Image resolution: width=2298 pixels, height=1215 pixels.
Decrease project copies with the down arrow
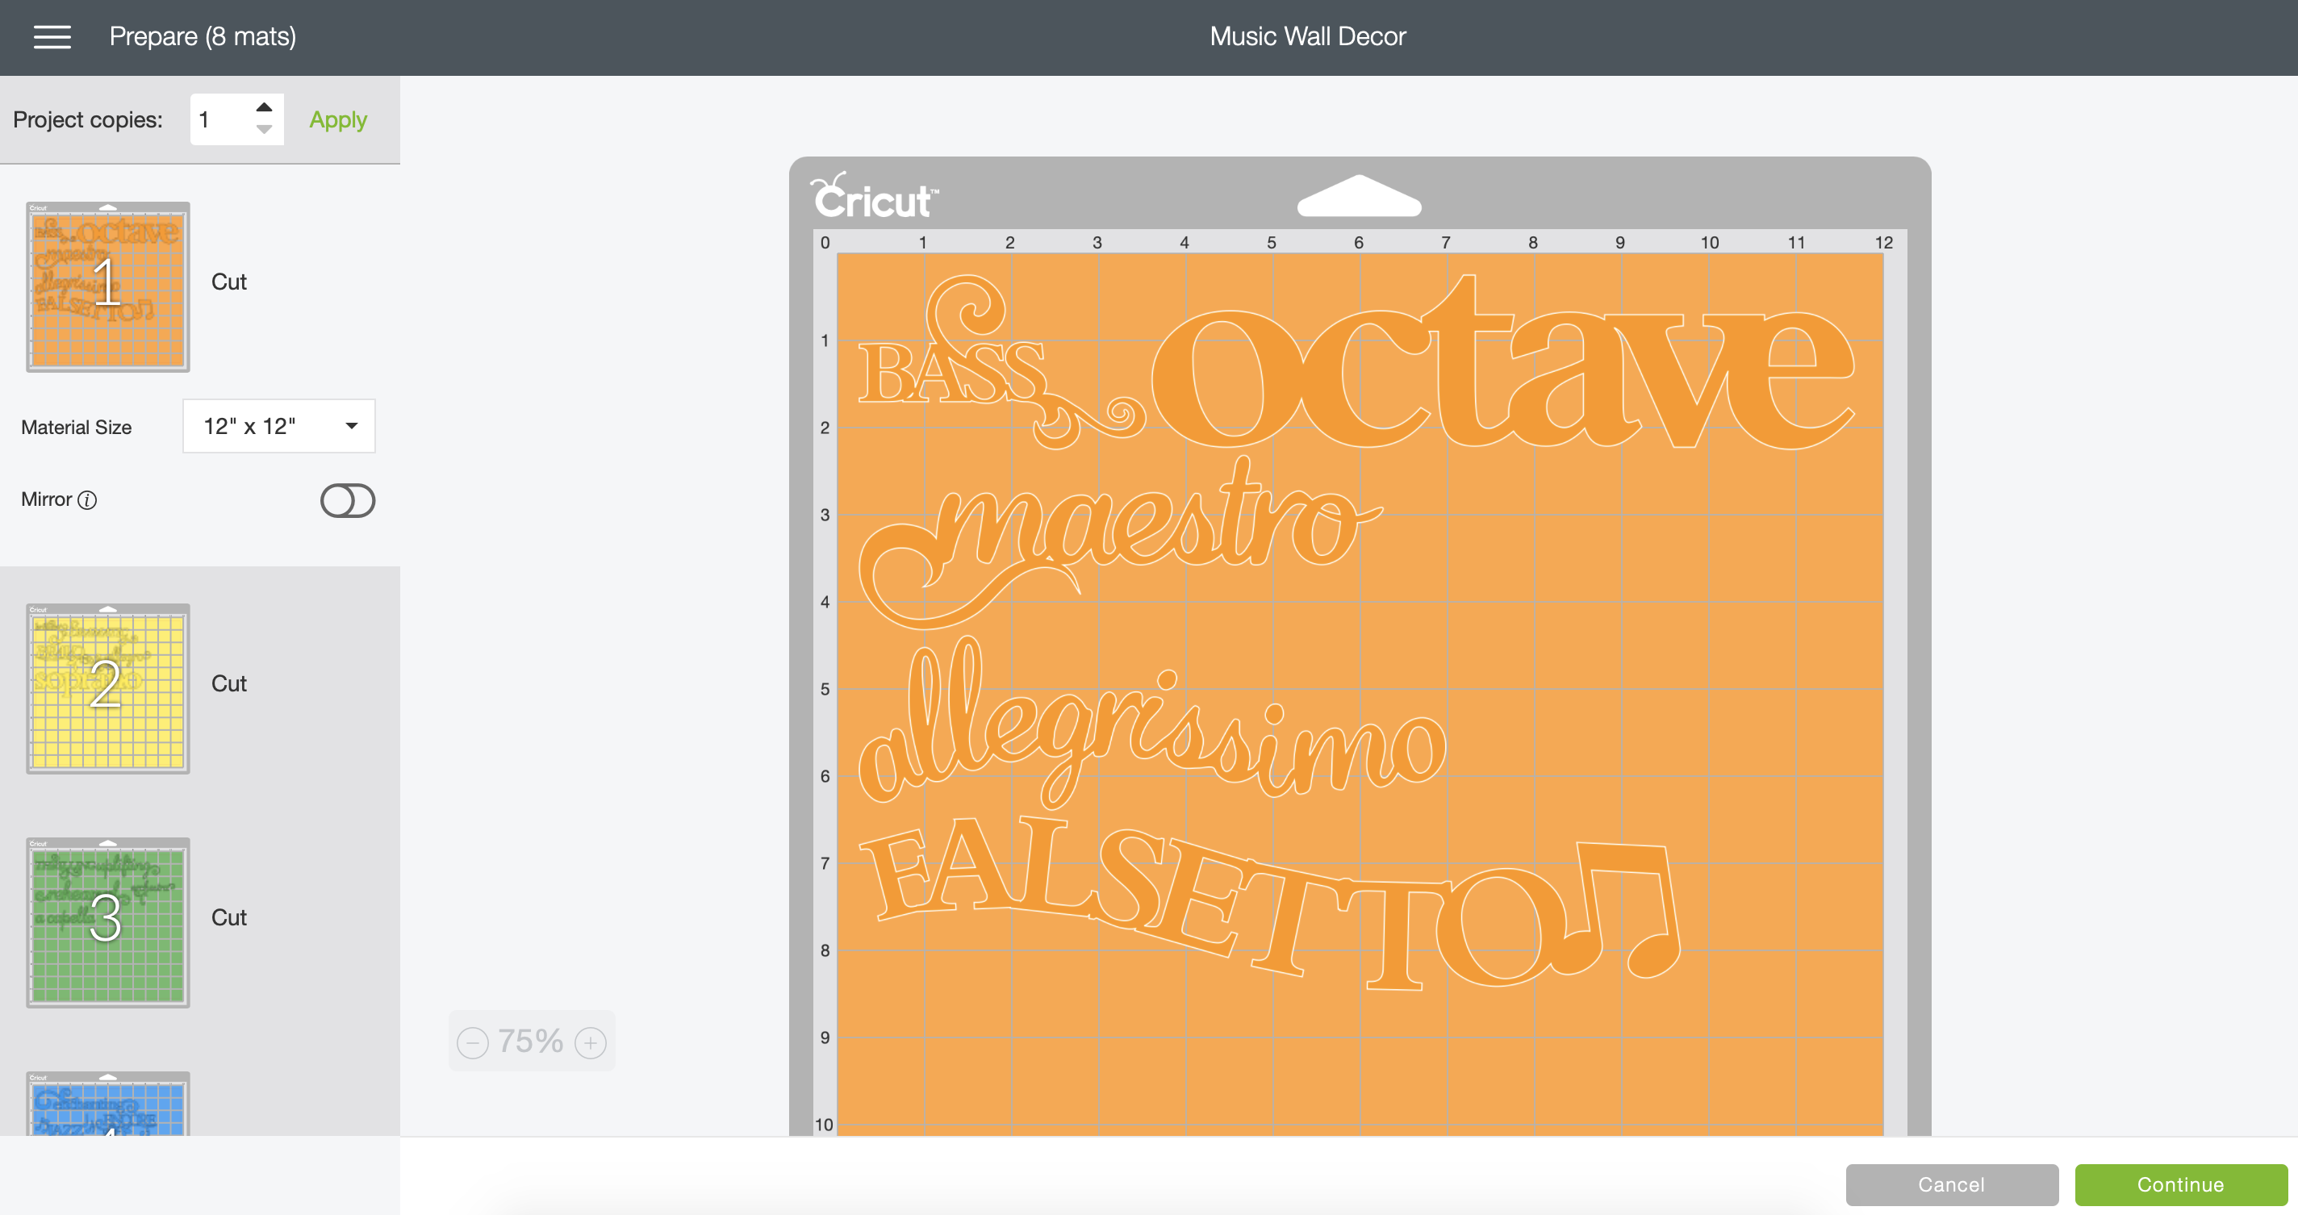[x=264, y=130]
